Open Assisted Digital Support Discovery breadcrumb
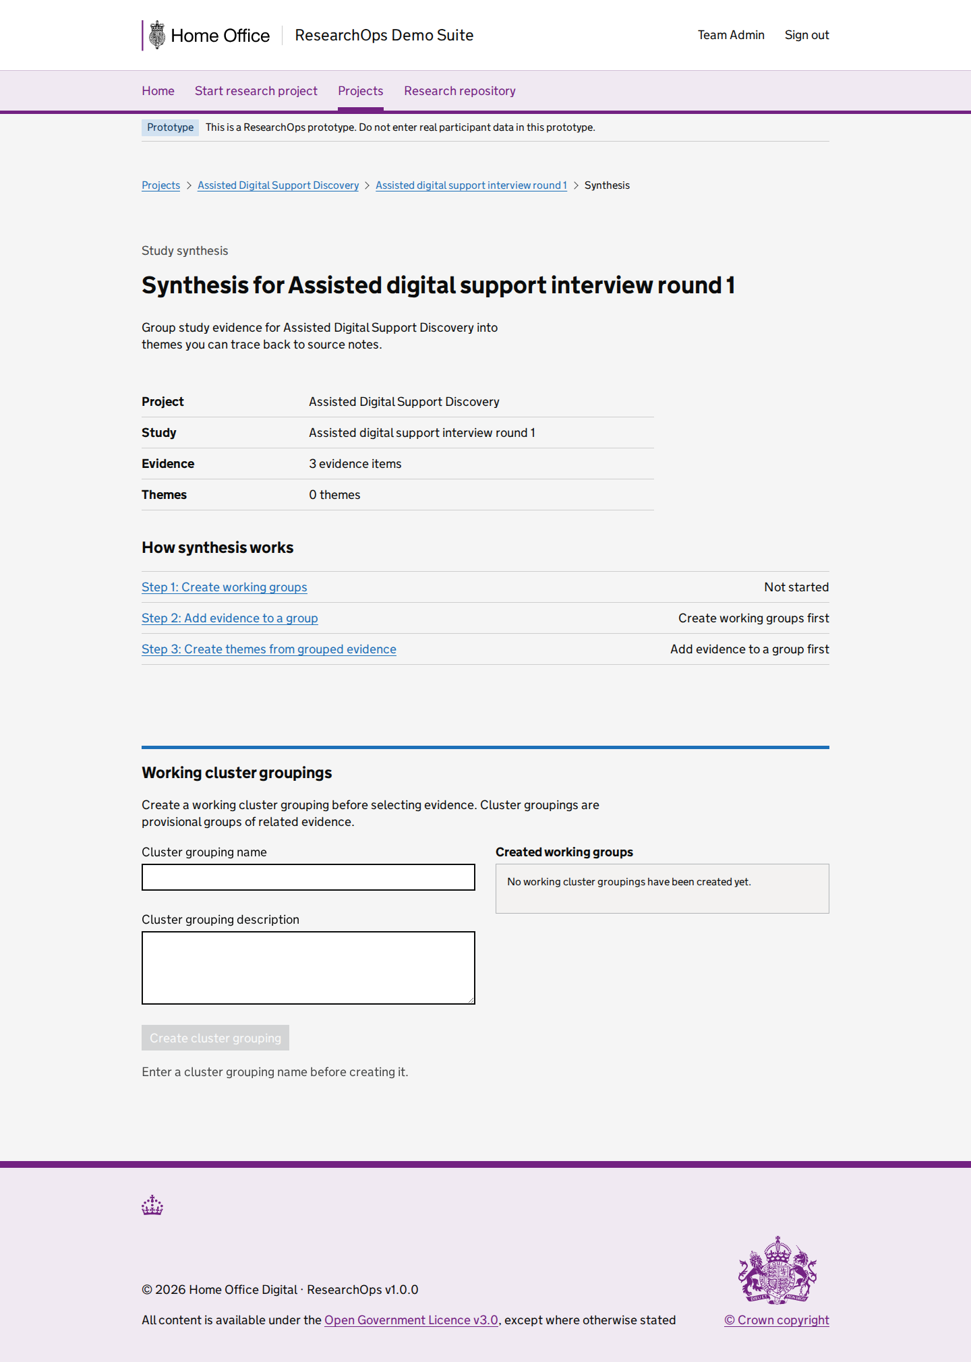The image size is (971, 1362). coord(278,185)
